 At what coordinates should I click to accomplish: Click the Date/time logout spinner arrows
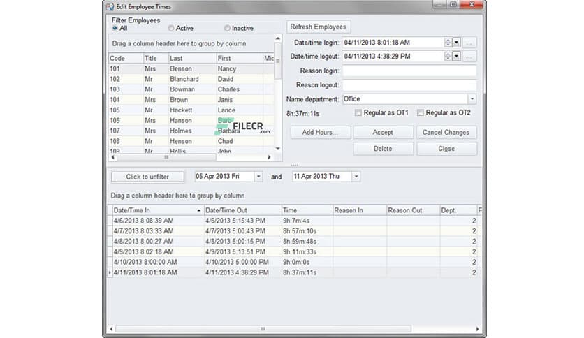click(448, 56)
